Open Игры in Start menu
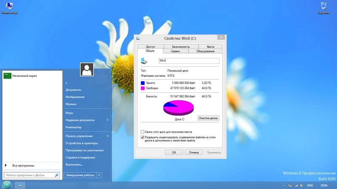337x189 pixels. (69, 113)
